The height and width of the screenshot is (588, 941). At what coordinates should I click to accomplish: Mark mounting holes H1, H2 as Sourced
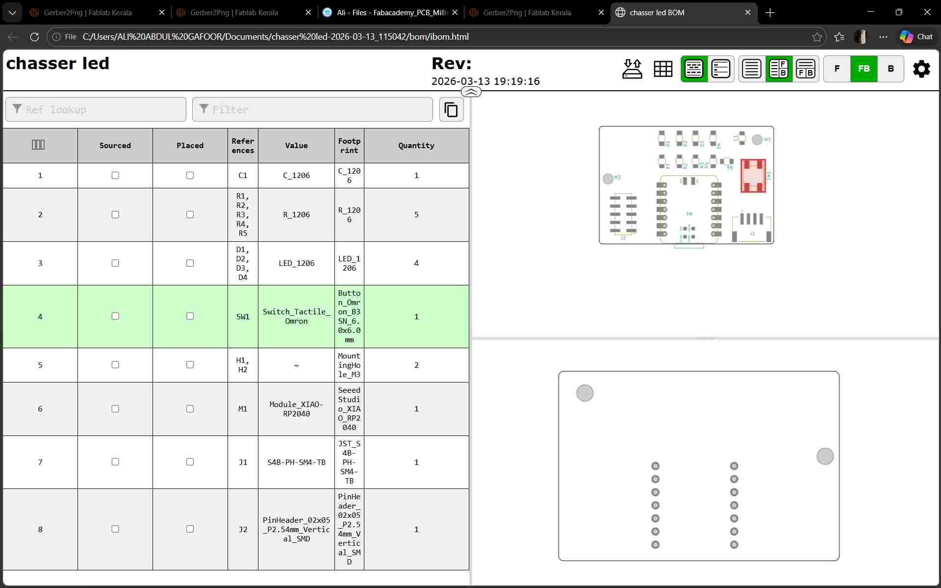(115, 364)
